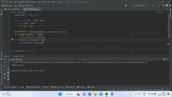Click the oops folder breadcrumb
172x97 pixels.
click(16, 5)
